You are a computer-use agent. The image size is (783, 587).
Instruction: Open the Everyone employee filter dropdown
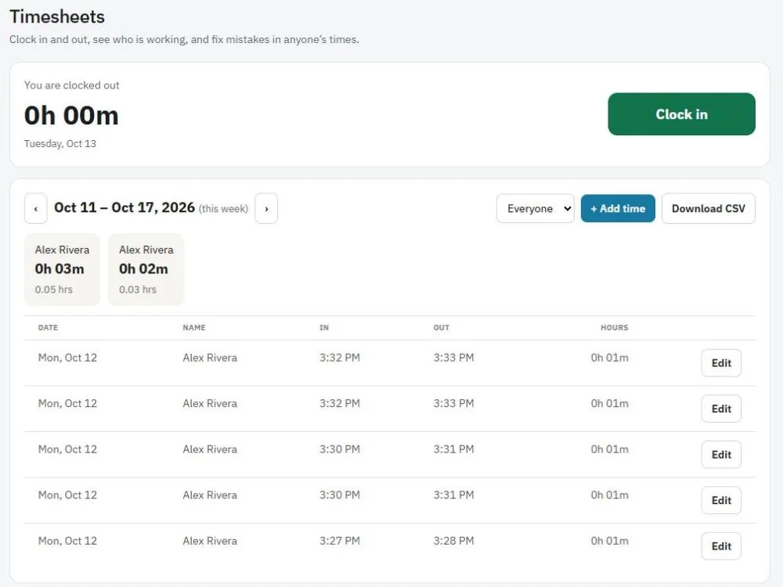tap(536, 209)
